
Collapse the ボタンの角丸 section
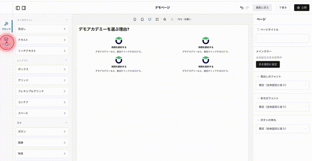(x=258, y=120)
